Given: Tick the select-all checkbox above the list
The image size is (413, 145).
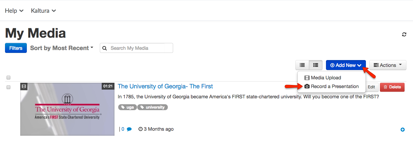Looking at the screenshot, I should tap(8, 77).
